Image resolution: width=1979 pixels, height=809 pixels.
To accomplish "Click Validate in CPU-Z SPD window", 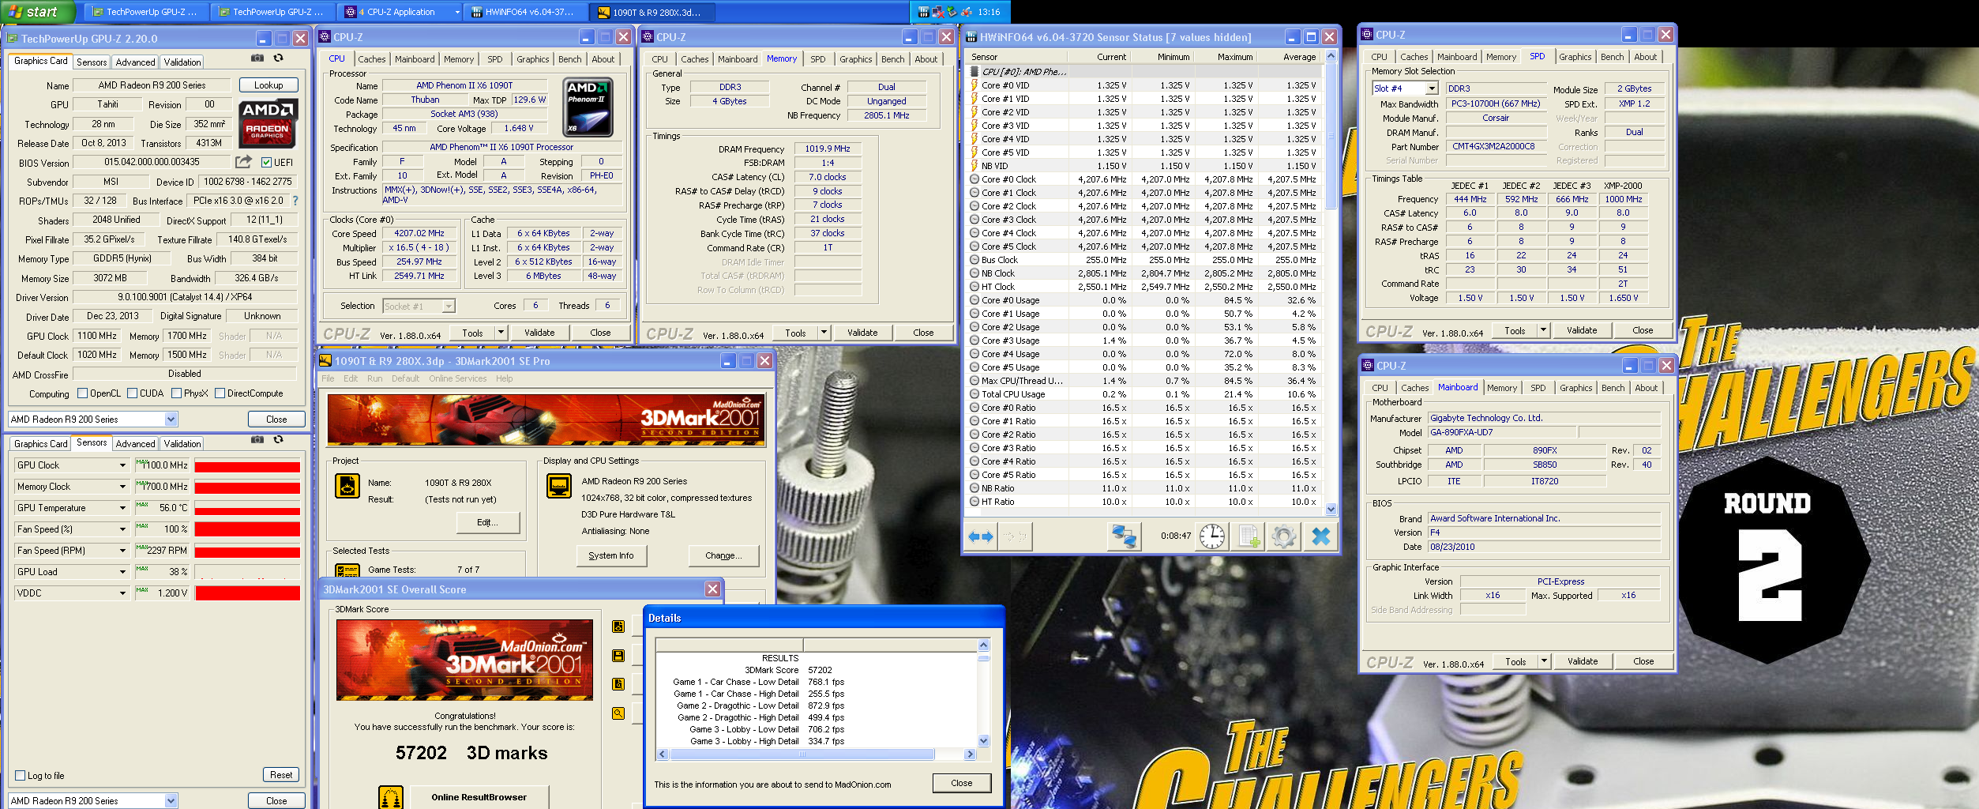I will [x=1581, y=330].
